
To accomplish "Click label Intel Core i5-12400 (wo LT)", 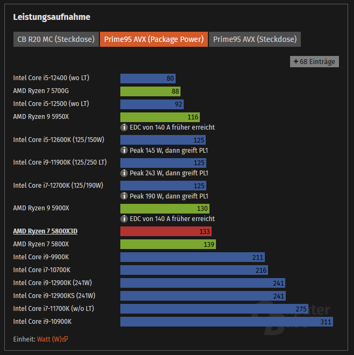I will 52,78.
